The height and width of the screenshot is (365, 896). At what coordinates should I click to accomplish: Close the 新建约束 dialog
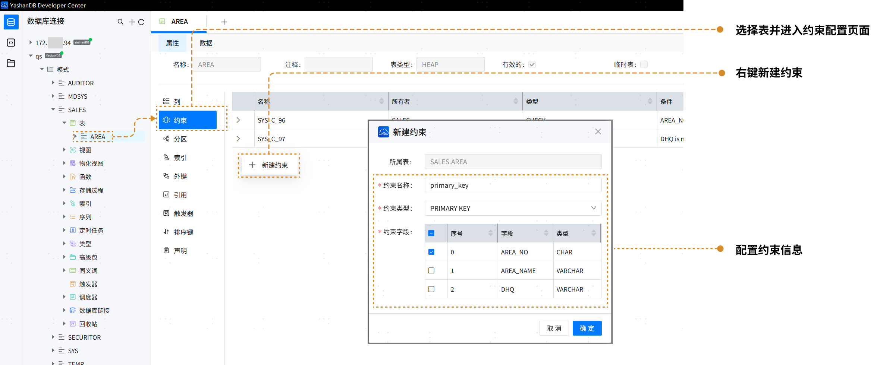(598, 131)
